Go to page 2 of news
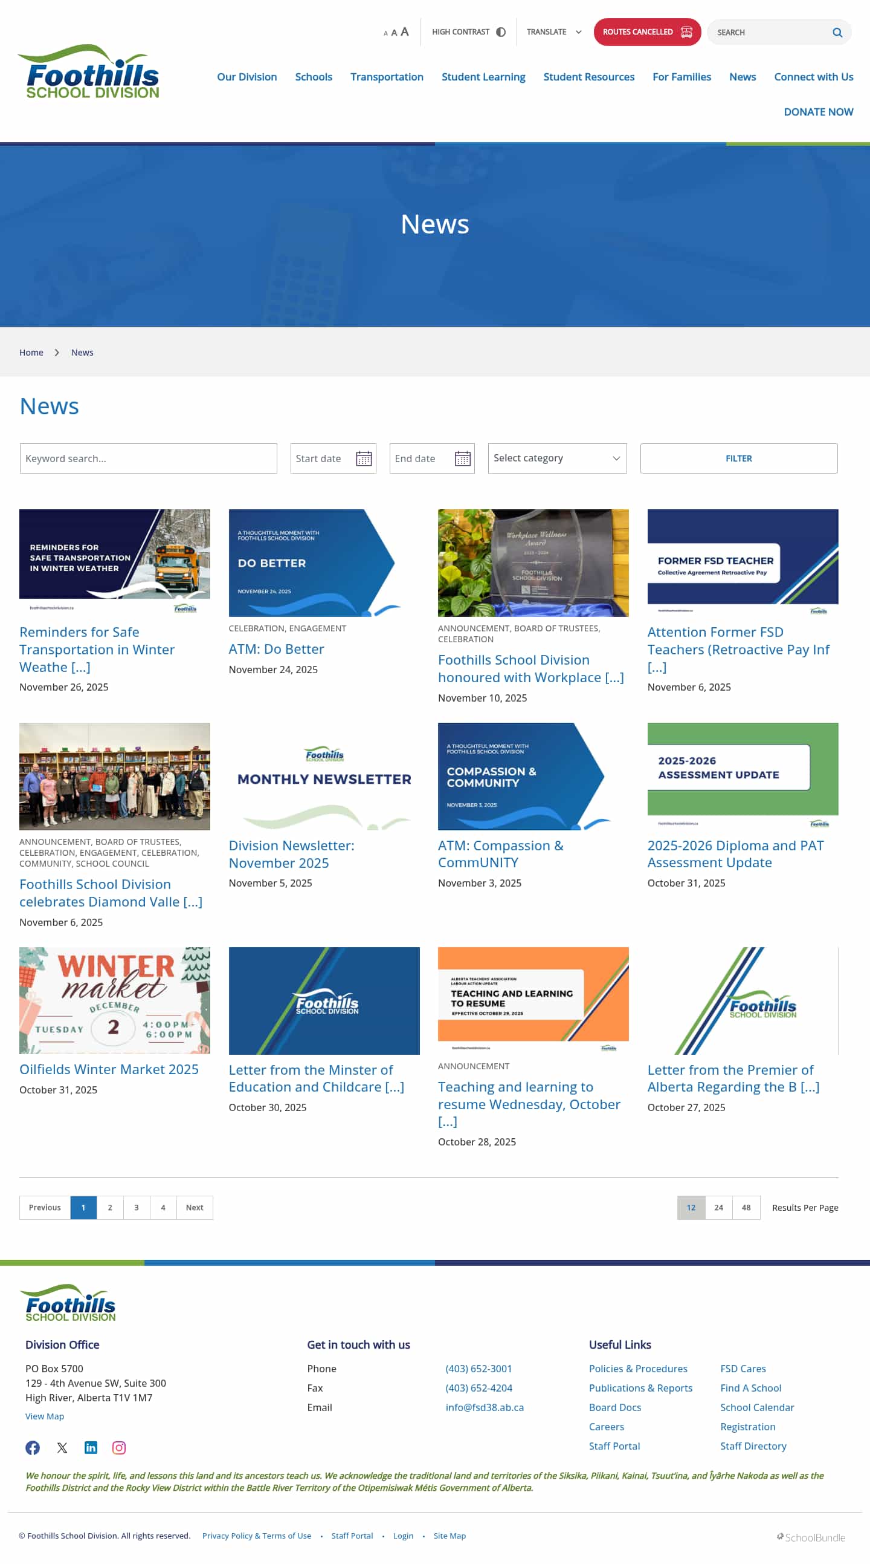 coord(110,1208)
